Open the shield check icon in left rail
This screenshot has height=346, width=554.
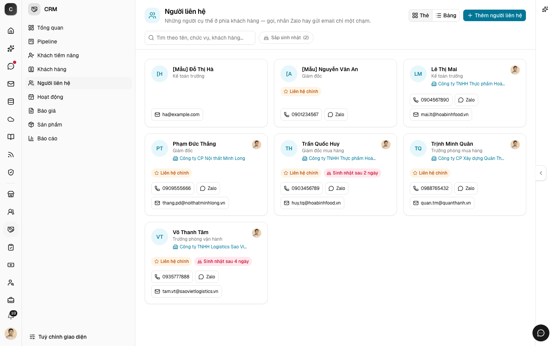pos(11,172)
